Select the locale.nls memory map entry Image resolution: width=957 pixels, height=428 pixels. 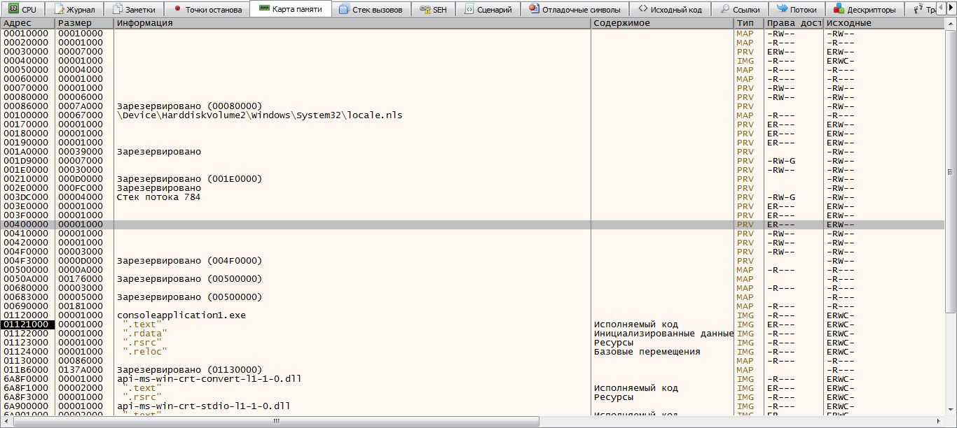tap(259, 115)
